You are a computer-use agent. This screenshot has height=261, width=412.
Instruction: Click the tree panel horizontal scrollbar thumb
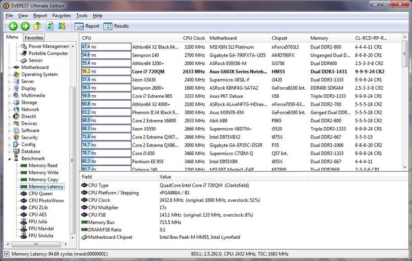pyautogui.click(x=36, y=244)
